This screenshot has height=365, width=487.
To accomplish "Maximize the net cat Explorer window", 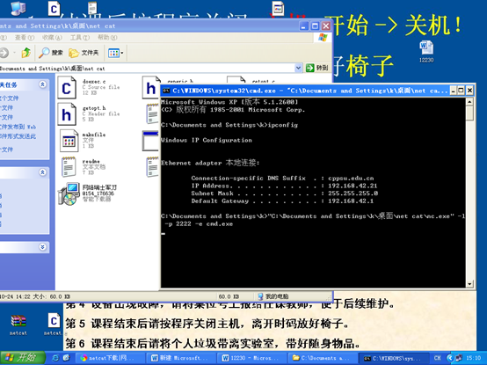I will click(x=315, y=26).
